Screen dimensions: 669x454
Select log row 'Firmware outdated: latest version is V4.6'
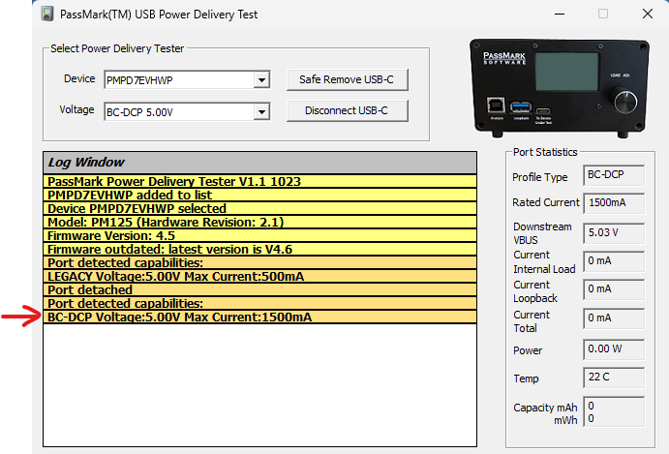[x=259, y=249]
